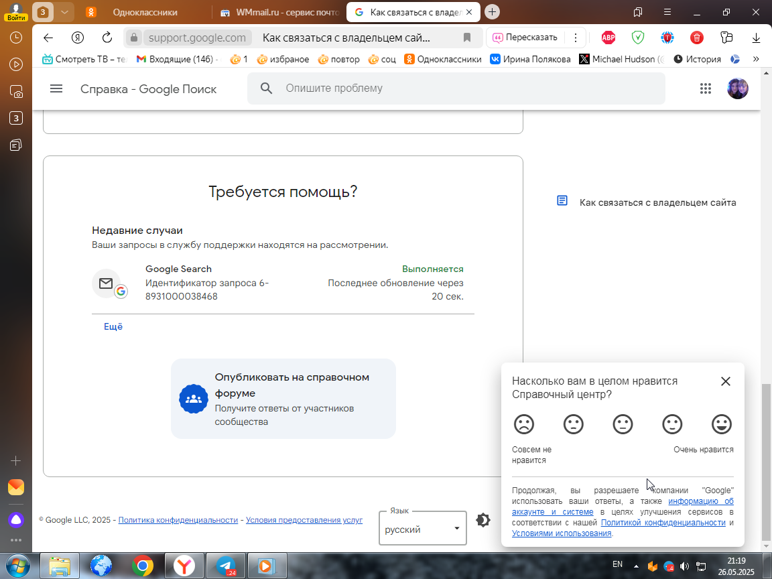Image resolution: width=772 pixels, height=579 pixels.
Task: Launch the Alice assistant icon in the sidebar
Action: [16, 519]
